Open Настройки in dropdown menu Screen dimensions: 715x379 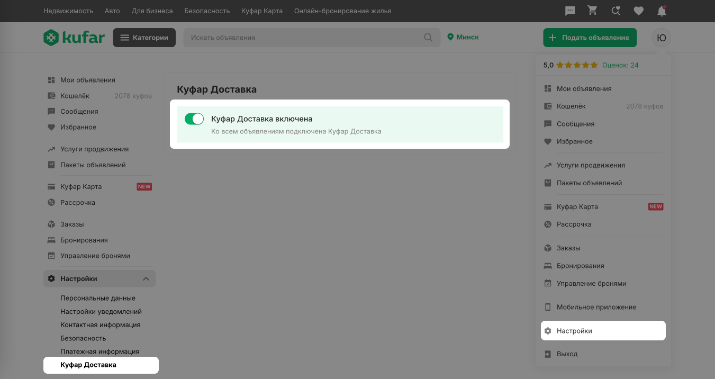tap(603, 331)
